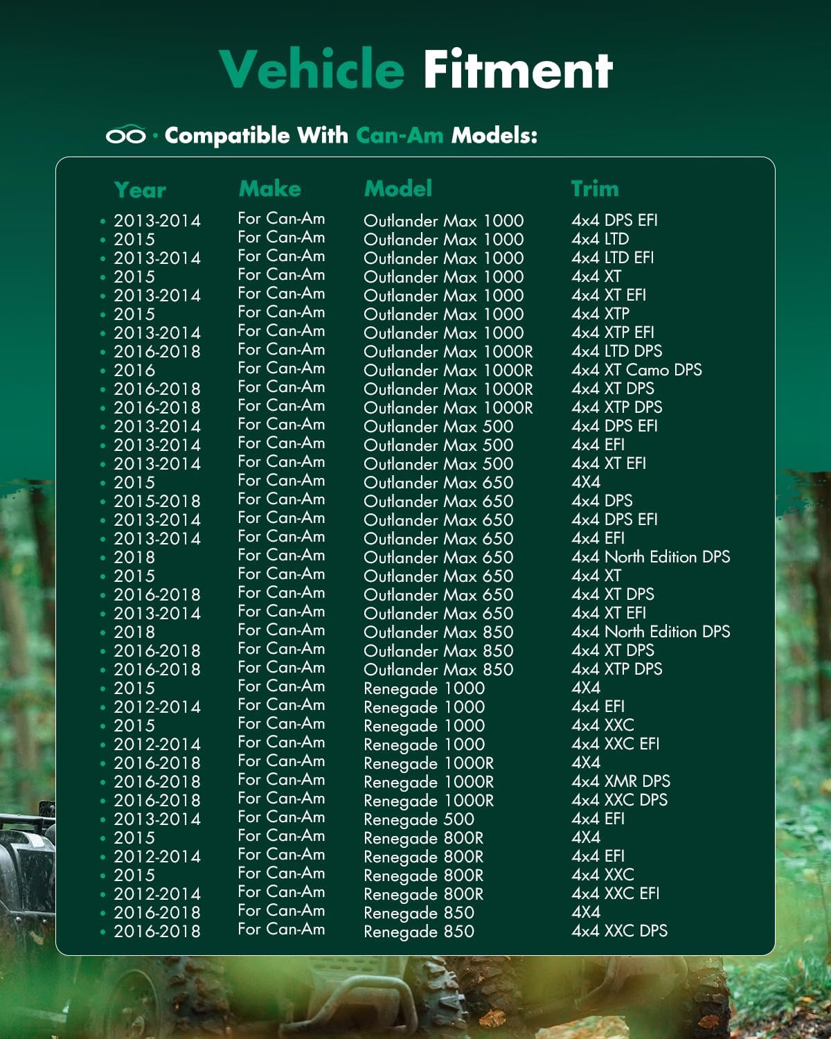
Task: Click the green Can-Am word in subtitle
Action: (x=400, y=135)
